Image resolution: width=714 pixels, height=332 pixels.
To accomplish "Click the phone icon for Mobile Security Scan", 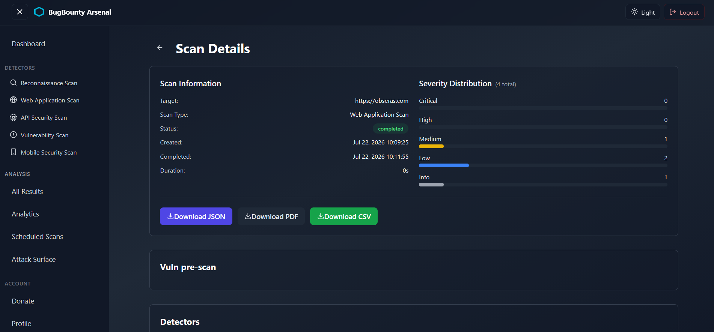I will [14, 152].
